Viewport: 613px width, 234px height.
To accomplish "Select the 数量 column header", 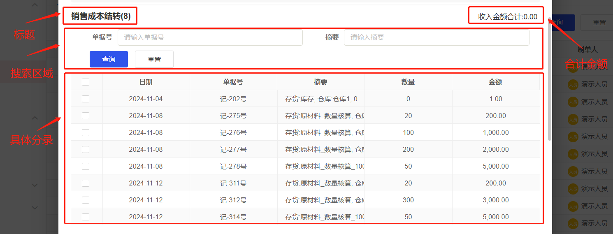I will coord(408,82).
